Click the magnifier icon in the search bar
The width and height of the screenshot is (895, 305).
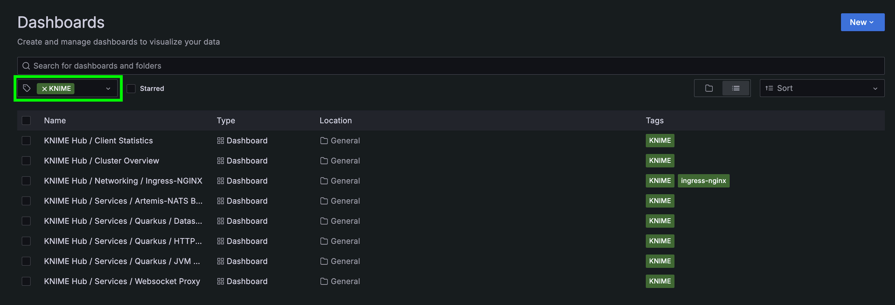click(26, 65)
